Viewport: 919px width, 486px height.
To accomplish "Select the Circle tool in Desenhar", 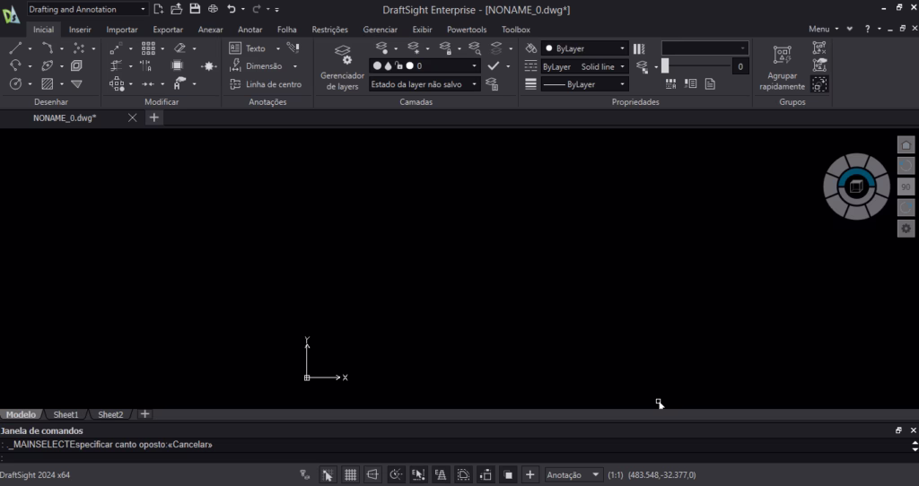I will 15,83.
